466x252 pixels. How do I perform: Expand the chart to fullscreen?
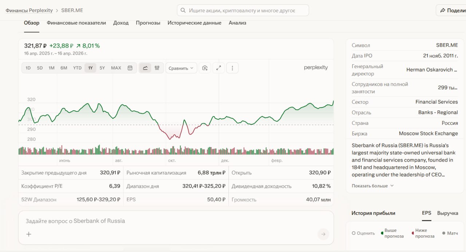[218, 68]
